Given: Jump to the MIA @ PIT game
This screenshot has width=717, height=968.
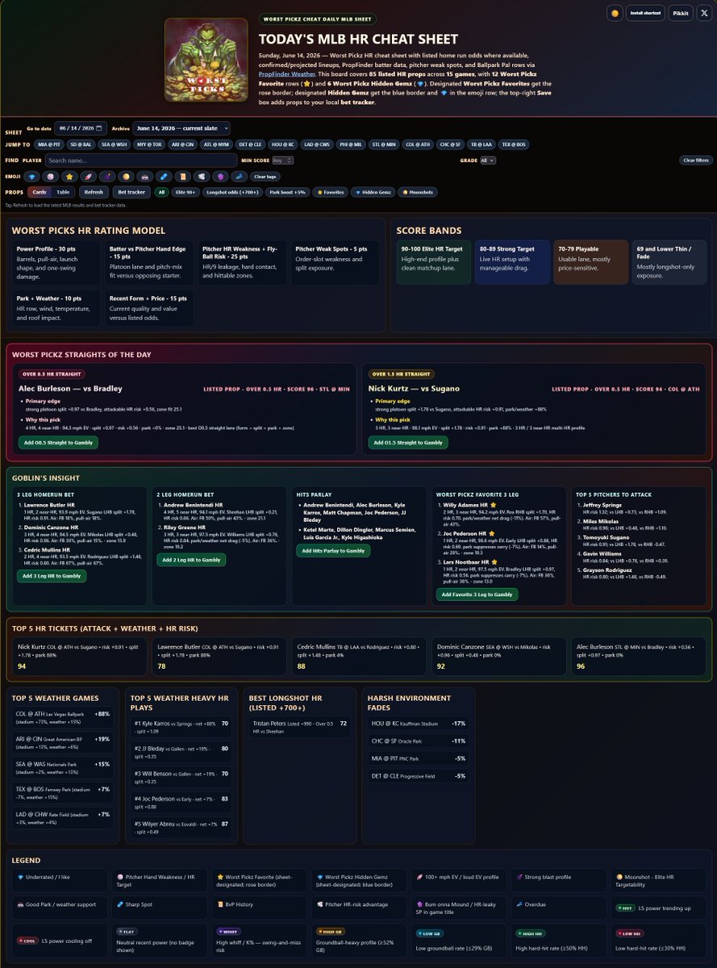Looking at the screenshot, I should [x=49, y=144].
